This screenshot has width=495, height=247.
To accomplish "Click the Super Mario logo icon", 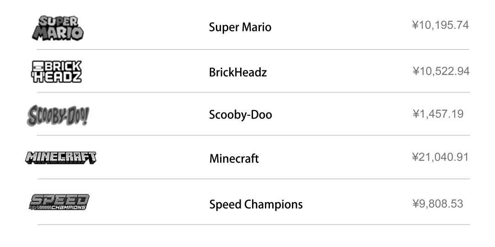I will pyautogui.click(x=58, y=28).
